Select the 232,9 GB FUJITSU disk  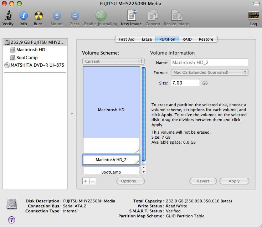(35, 42)
